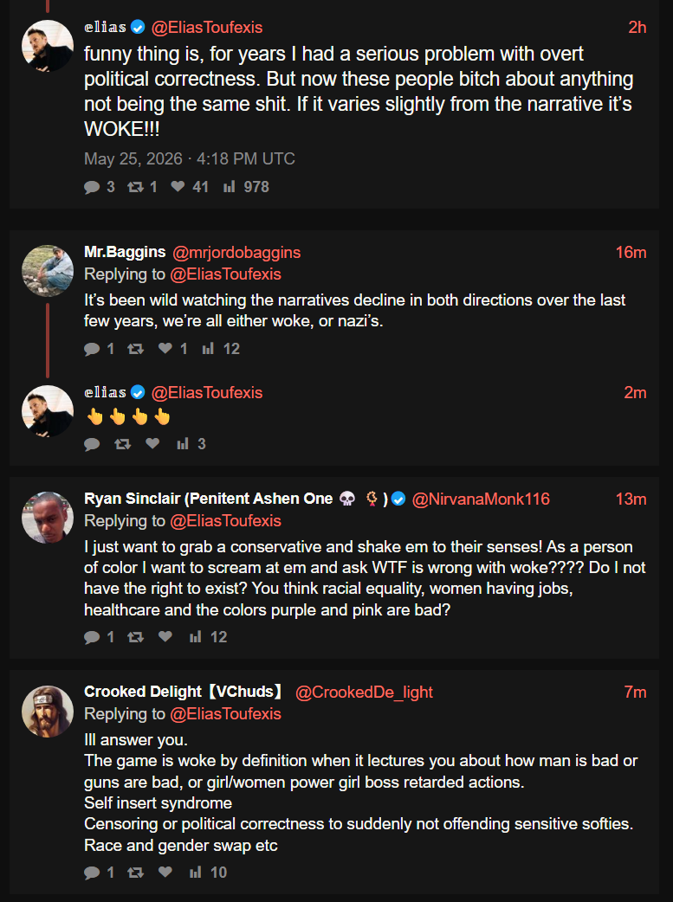Viewport: 673px width, 902px height.
Task: Click May 25, 2026 tweet date
Action: [x=133, y=158]
